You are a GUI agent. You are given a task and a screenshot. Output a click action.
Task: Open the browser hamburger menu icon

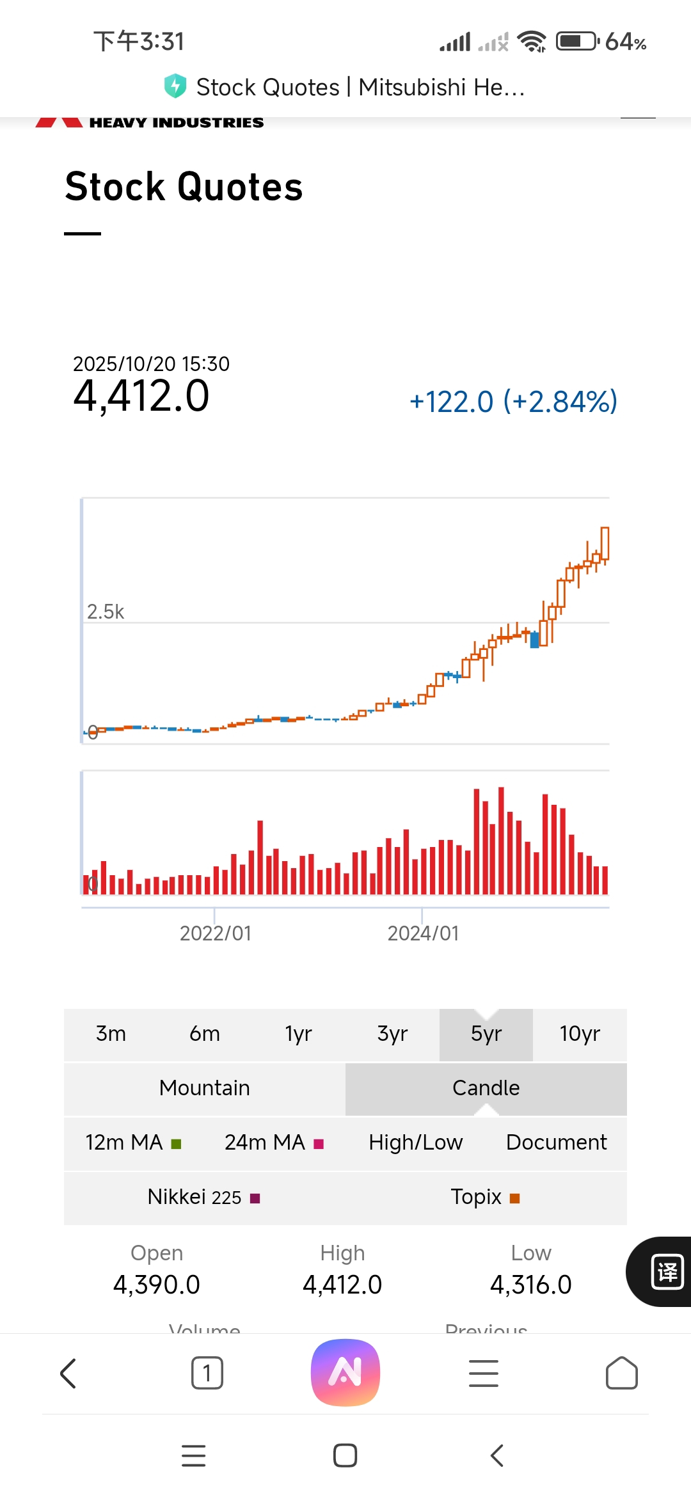(484, 1373)
